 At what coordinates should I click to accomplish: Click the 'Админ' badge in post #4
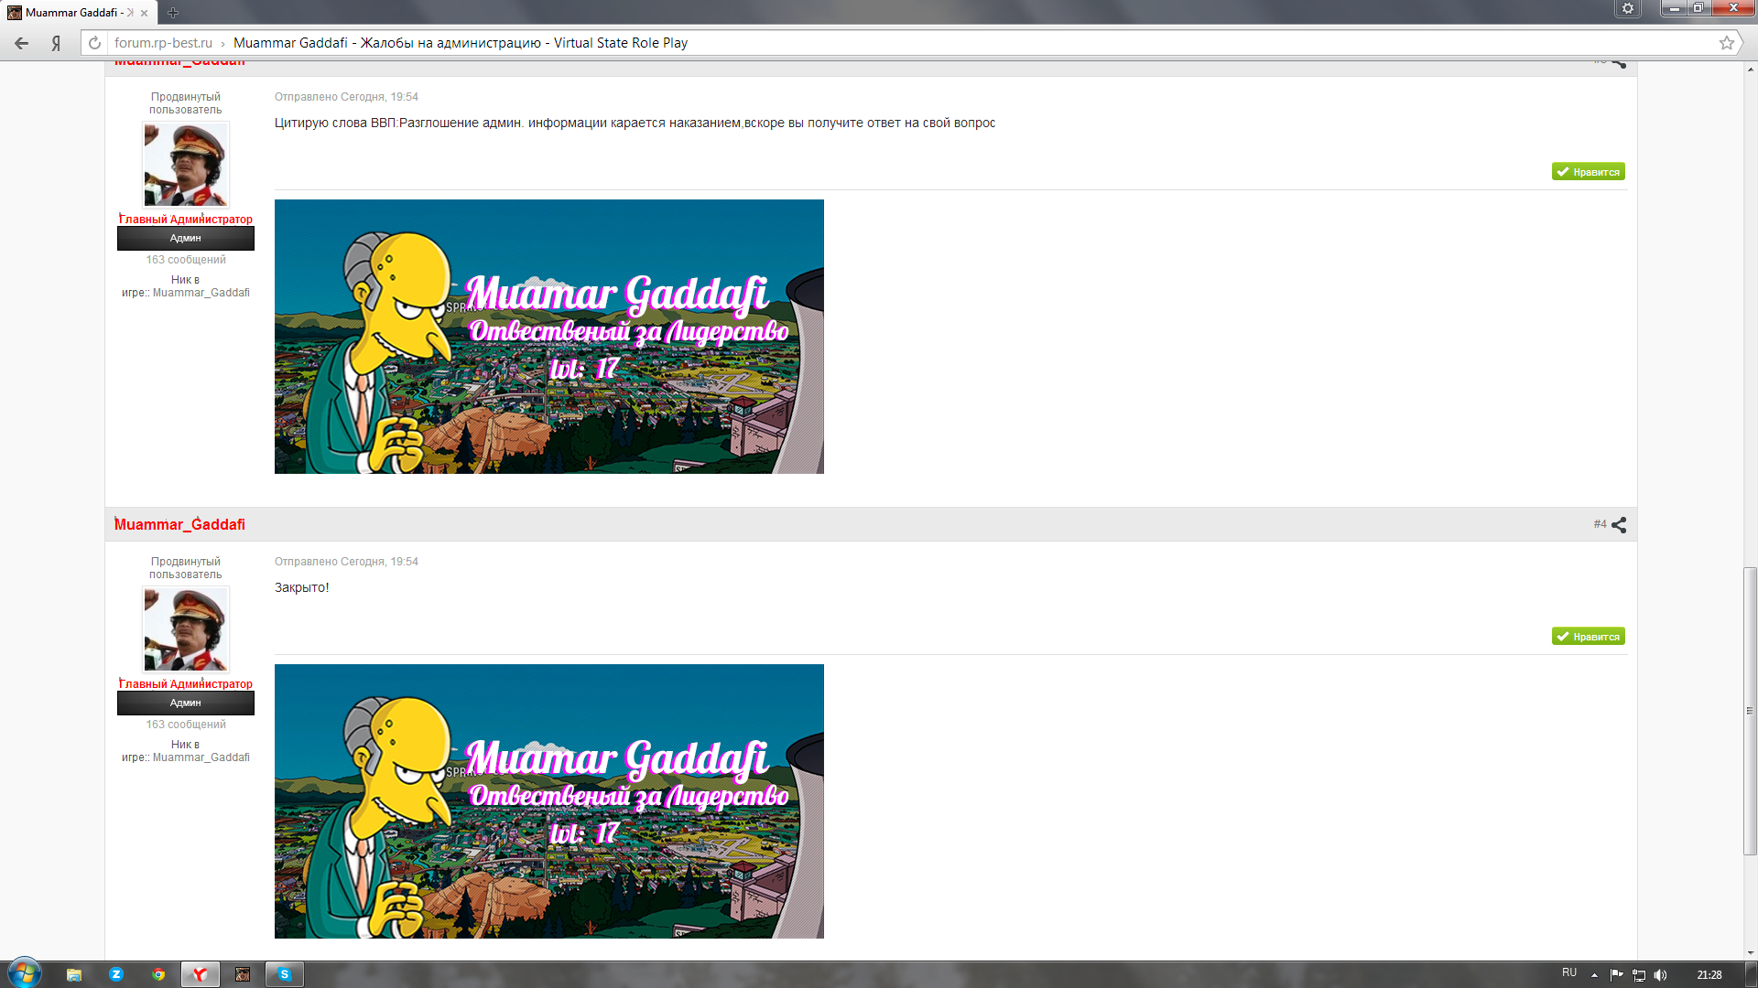tap(186, 703)
